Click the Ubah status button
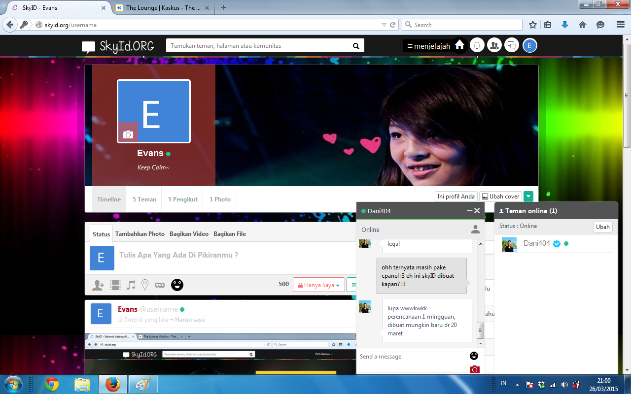Screen dimensions: 631x394 (x=603, y=227)
